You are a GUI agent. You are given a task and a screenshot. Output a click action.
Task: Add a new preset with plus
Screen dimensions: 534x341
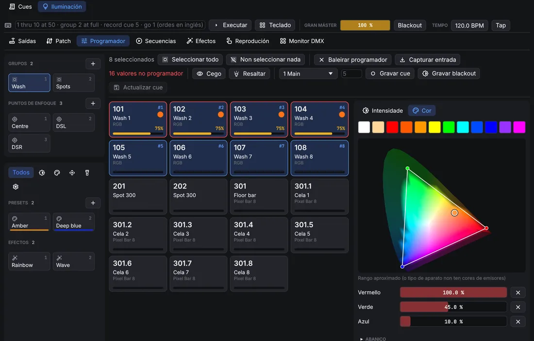click(93, 203)
